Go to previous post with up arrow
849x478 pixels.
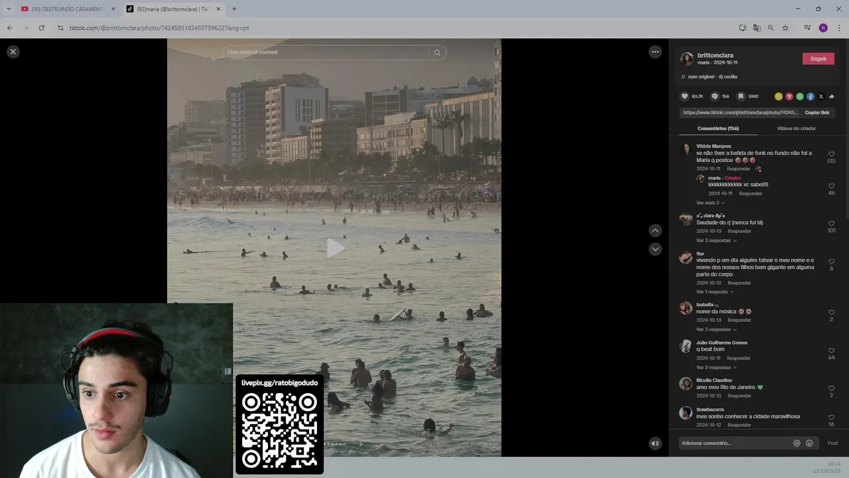pyautogui.click(x=655, y=230)
